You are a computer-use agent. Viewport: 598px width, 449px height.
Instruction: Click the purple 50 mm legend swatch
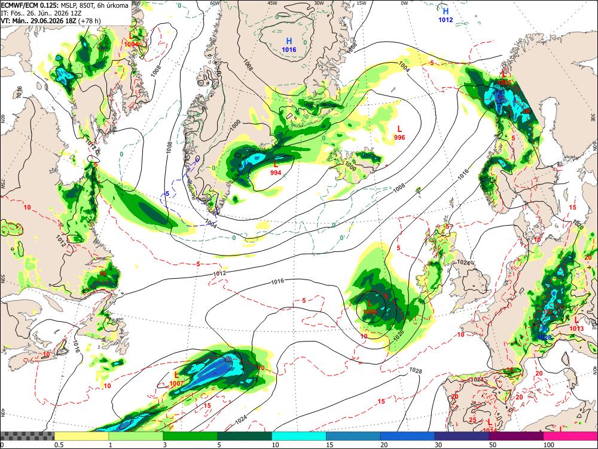coord(516,436)
